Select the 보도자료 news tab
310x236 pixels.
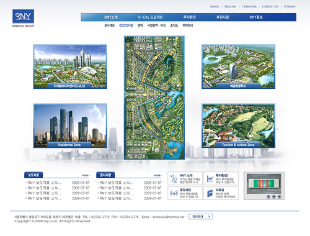33,175
